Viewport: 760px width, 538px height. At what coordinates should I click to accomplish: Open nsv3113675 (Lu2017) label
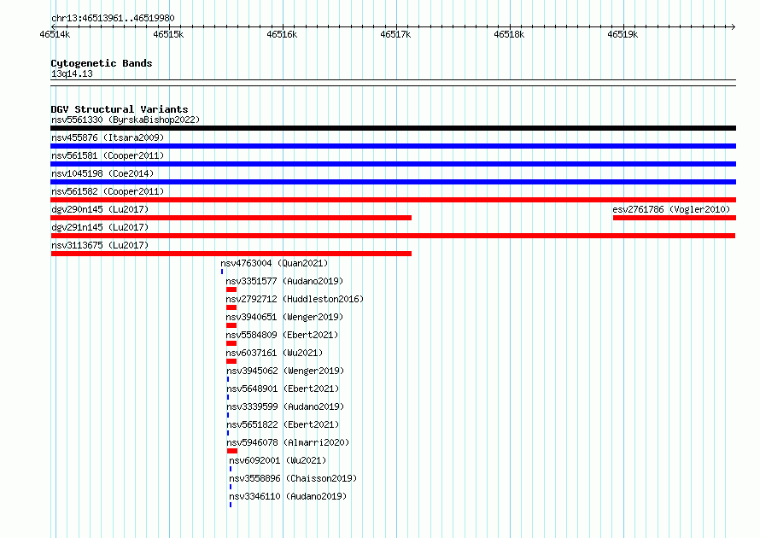pos(100,245)
